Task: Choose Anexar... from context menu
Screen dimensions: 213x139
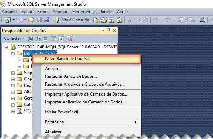Action: click(86, 69)
